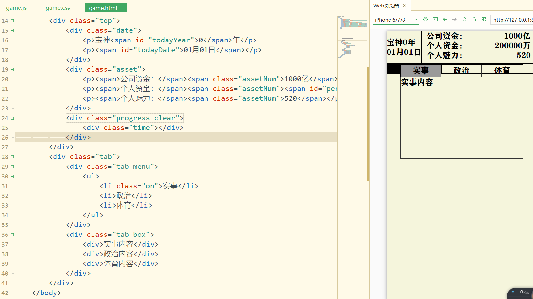The image size is (533, 299).
Task: Collapse code fold at line 15
Action: point(12,30)
